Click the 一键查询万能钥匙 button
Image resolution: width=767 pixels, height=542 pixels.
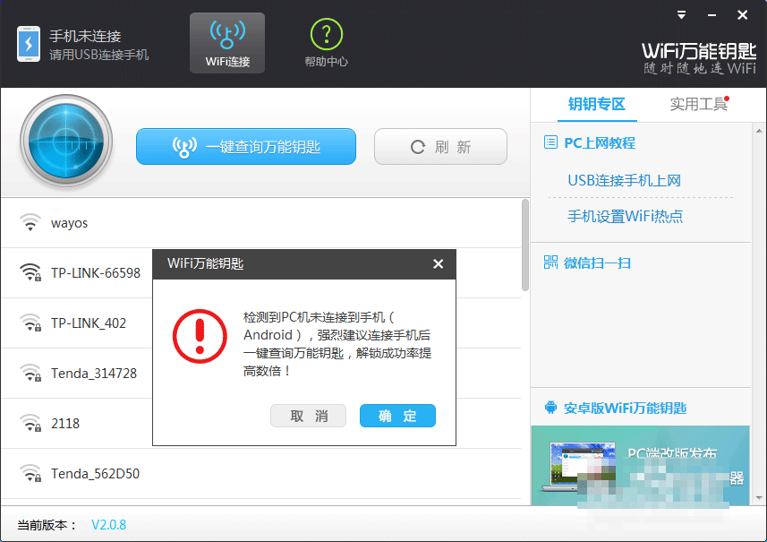click(245, 146)
